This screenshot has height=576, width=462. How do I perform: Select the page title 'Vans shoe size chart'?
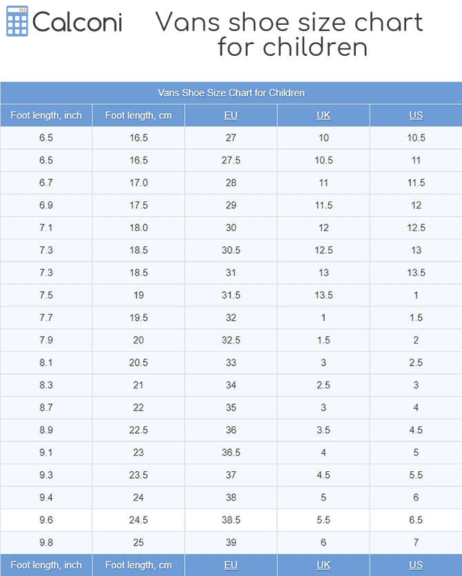point(290,22)
